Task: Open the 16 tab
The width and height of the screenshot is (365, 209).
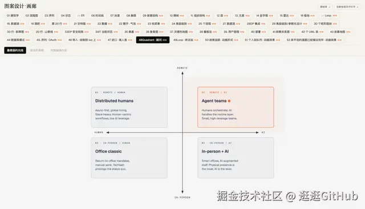Action: click(307, 15)
